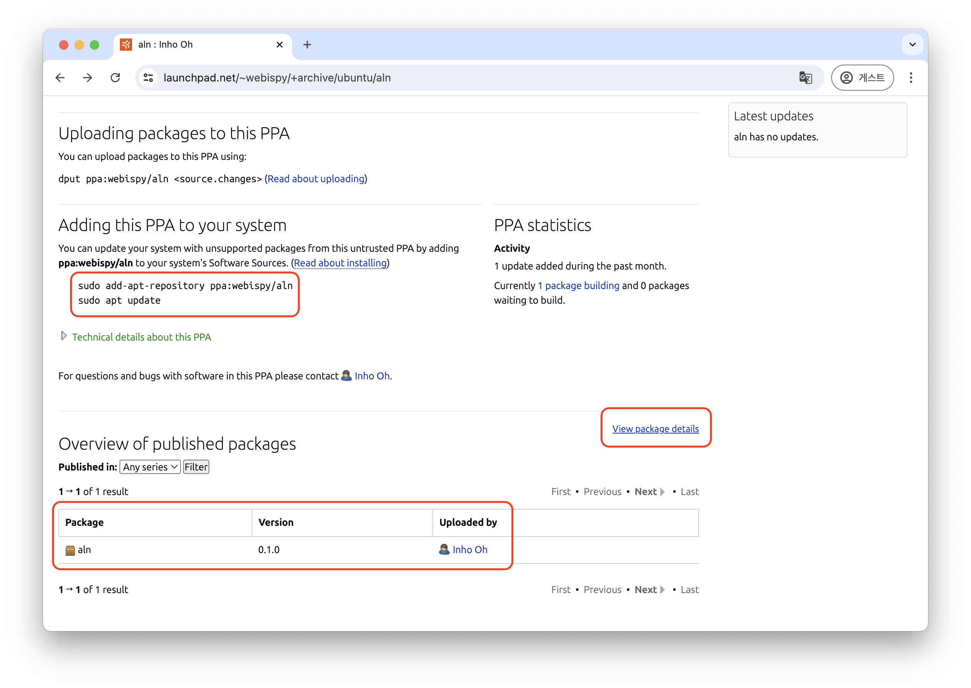The height and width of the screenshot is (688, 971).
Task: Click the uploader person icon in table row
Action: point(444,549)
